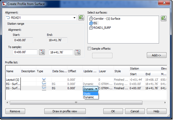The width and height of the screenshot is (173, 120).
Task: Click the Style column header
Action: point(121,71)
